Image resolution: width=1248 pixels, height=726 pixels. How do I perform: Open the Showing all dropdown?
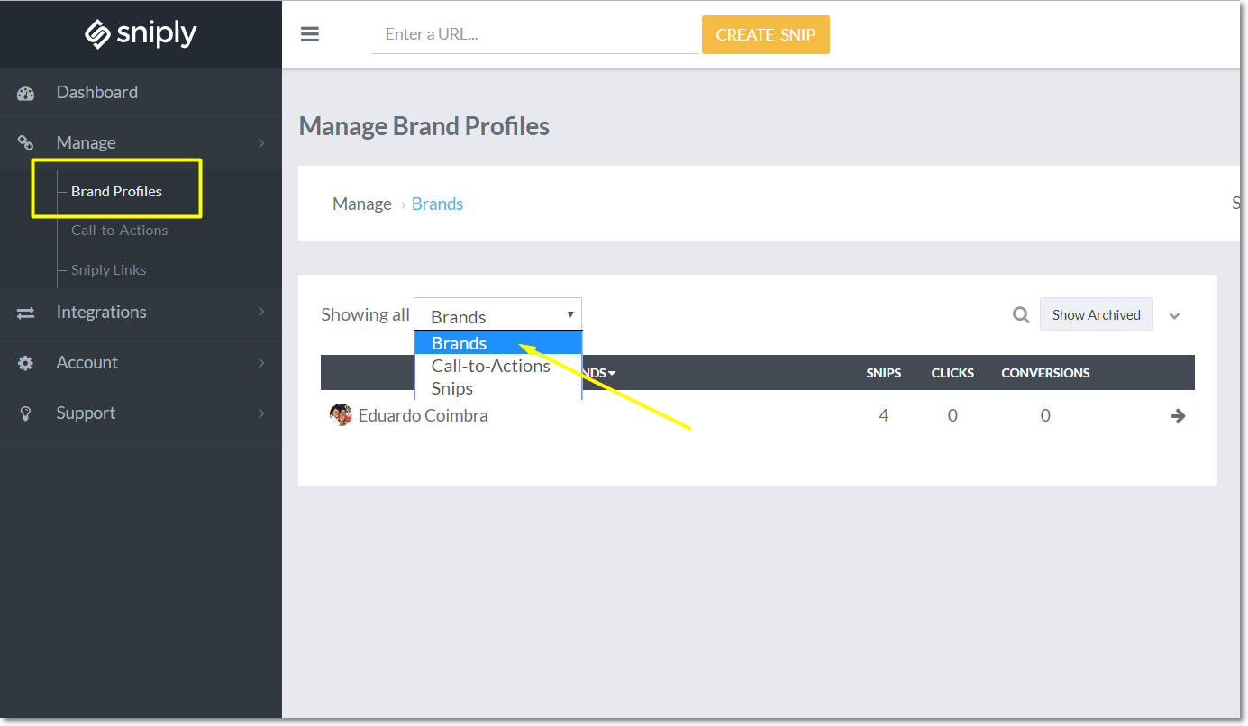point(497,314)
